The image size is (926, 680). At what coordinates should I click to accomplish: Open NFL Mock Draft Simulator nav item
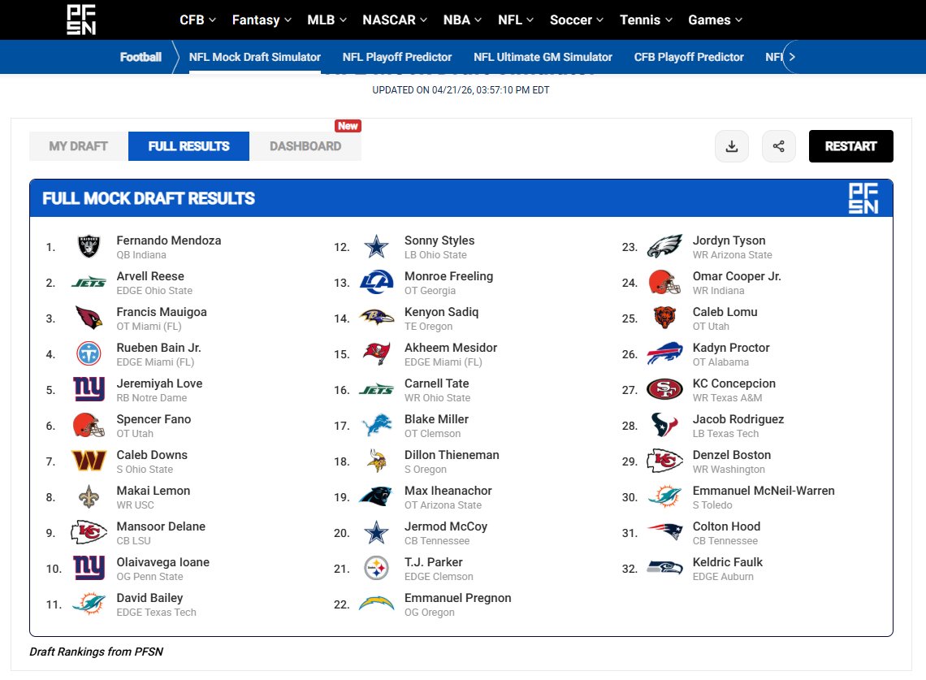click(x=254, y=57)
